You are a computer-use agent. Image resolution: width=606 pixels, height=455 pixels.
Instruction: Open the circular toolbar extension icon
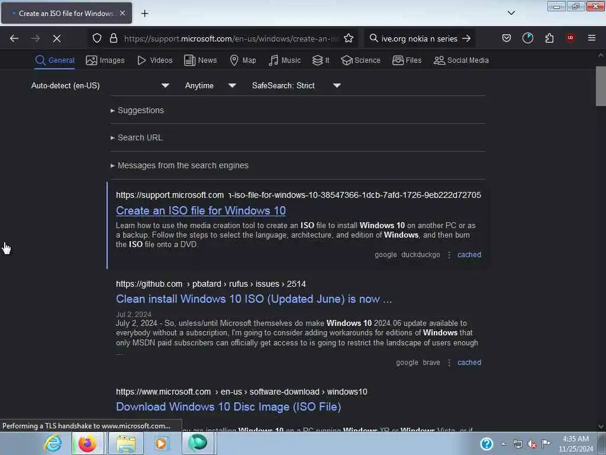click(527, 38)
